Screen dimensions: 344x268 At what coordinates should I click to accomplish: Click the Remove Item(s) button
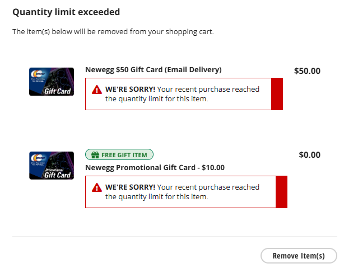(299, 256)
